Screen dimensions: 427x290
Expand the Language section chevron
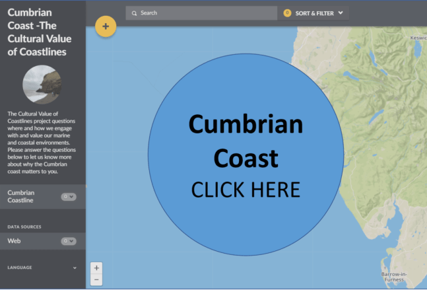75,268
